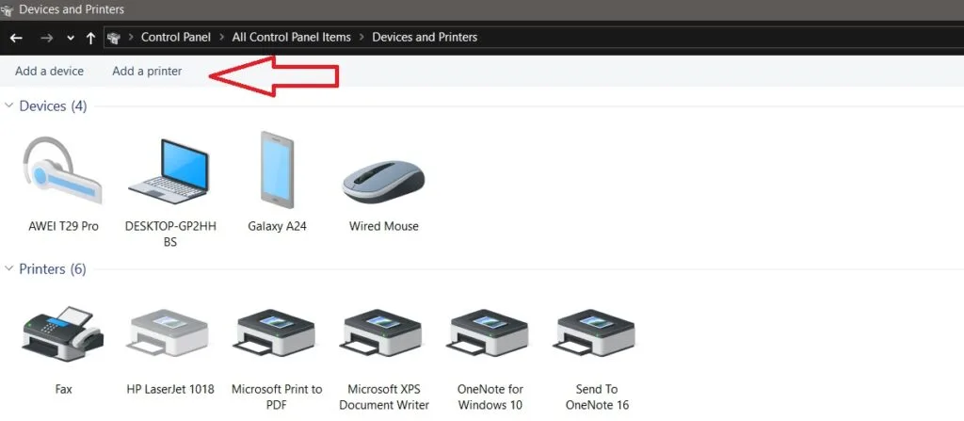Click the Printers (6) group header

(x=53, y=269)
